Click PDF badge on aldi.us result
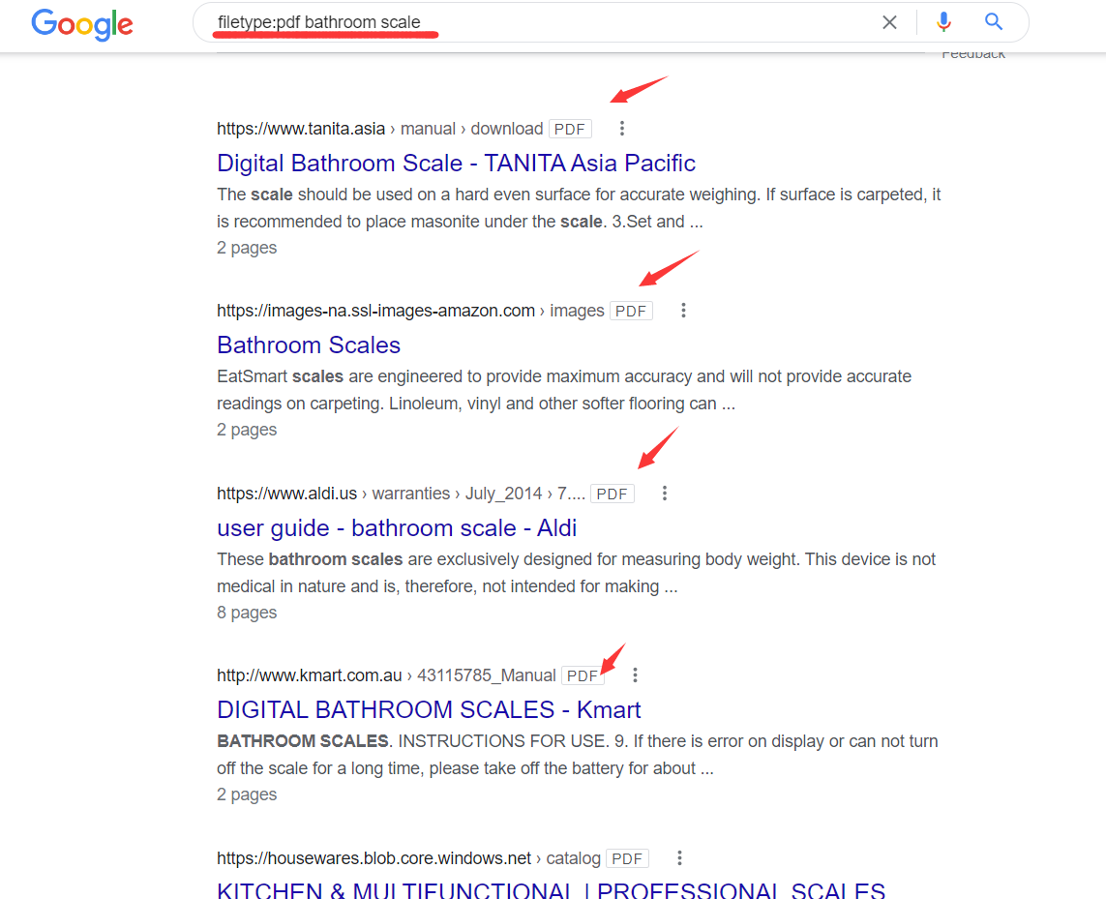Image resolution: width=1106 pixels, height=899 pixels. tap(613, 494)
